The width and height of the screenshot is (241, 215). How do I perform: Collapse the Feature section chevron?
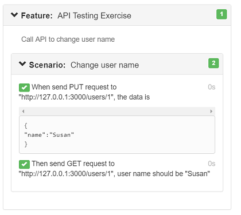[x=14, y=15]
